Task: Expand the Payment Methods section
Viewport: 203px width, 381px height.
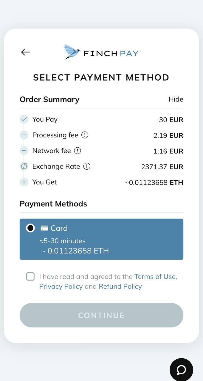Action: [x=53, y=204]
